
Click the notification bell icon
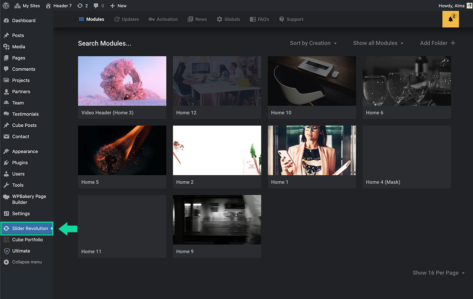click(x=450, y=19)
